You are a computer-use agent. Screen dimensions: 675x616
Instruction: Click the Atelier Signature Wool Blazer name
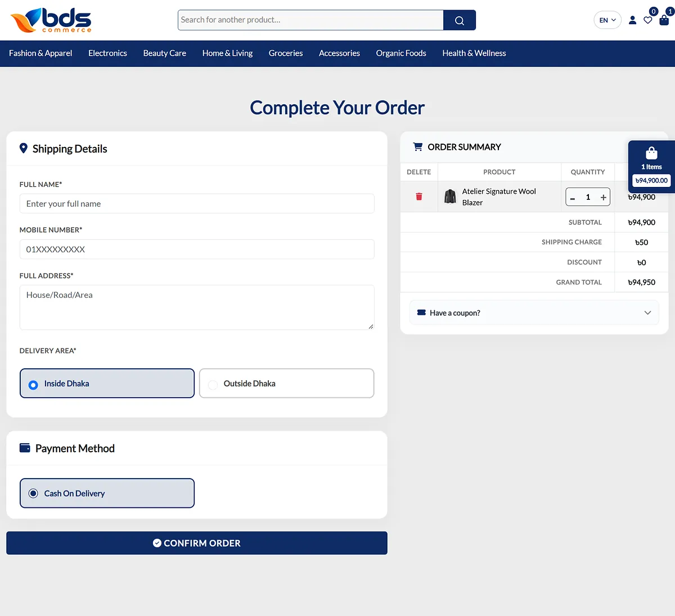click(x=499, y=197)
